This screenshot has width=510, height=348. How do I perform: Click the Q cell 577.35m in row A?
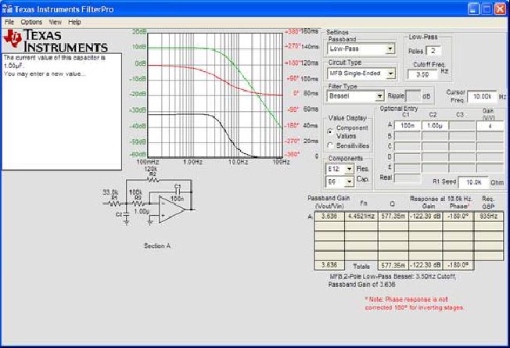(x=393, y=217)
